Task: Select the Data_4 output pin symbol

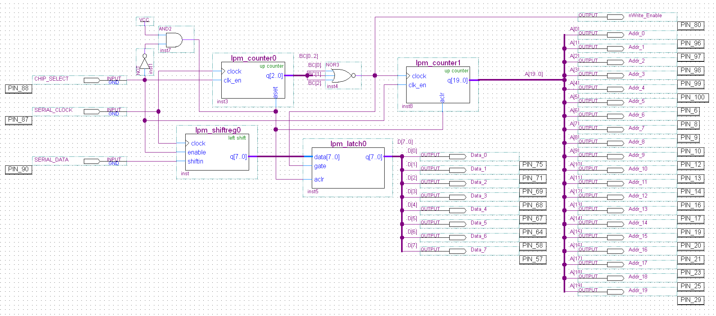Action: pos(457,210)
